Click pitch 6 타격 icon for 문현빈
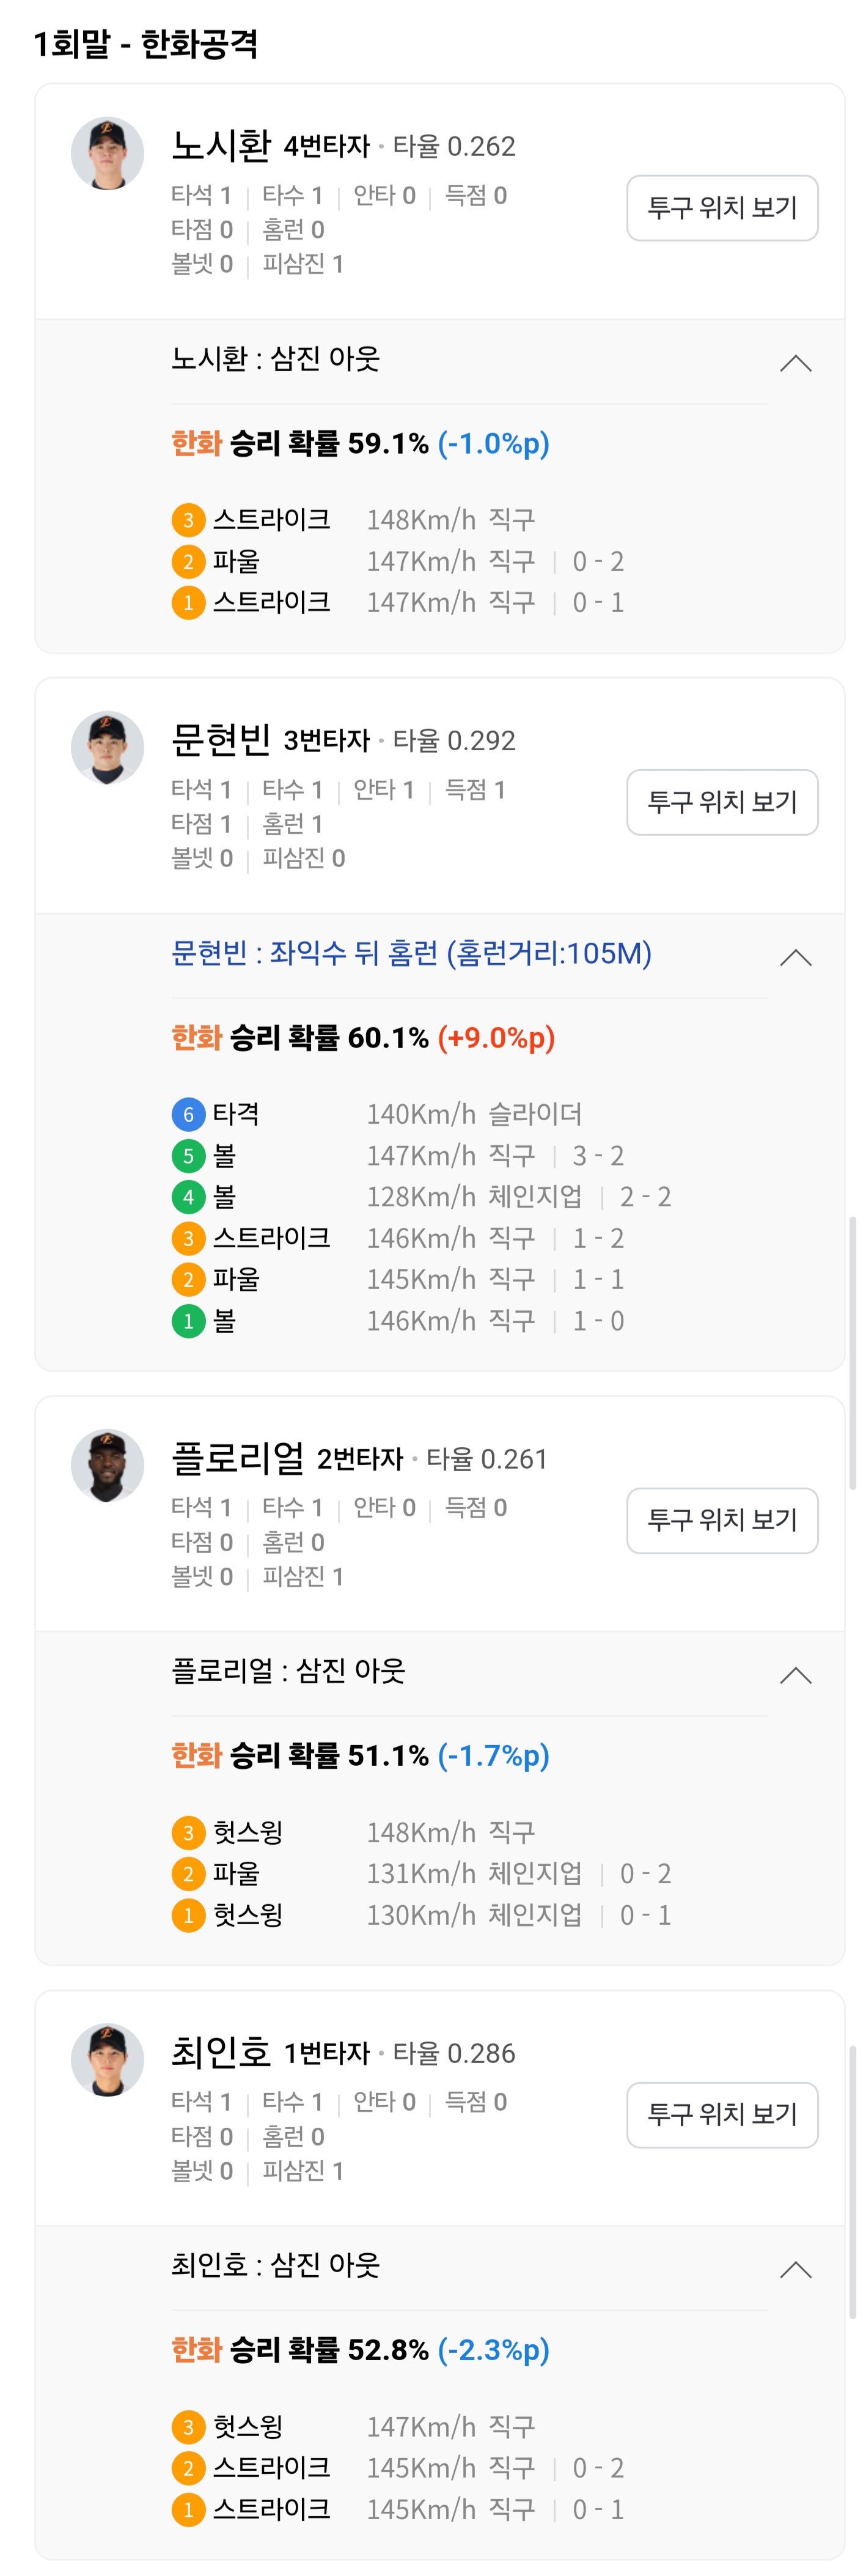Image resolution: width=866 pixels, height=2576 pixels. 188,1114
